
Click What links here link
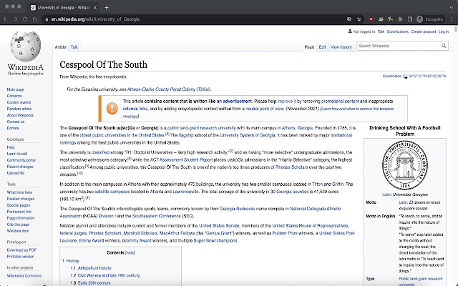19,192
